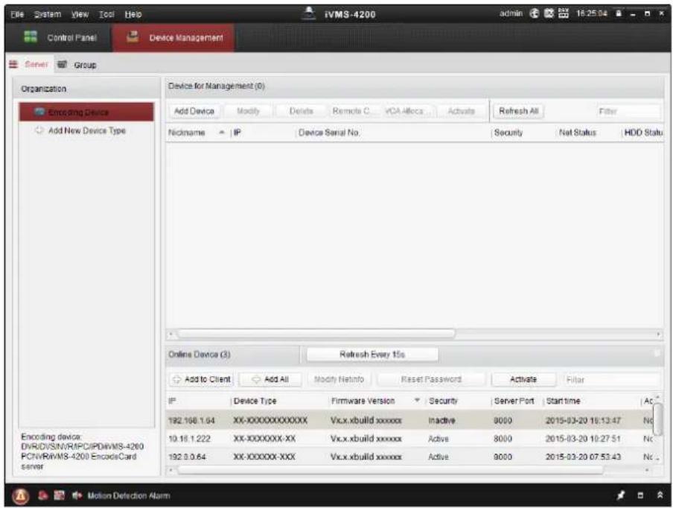Click the event picture icon in status bar
This screenshot has width=673, height=508.
pos(60,495)
